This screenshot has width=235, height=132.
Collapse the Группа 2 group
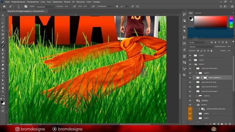(196, 104)
